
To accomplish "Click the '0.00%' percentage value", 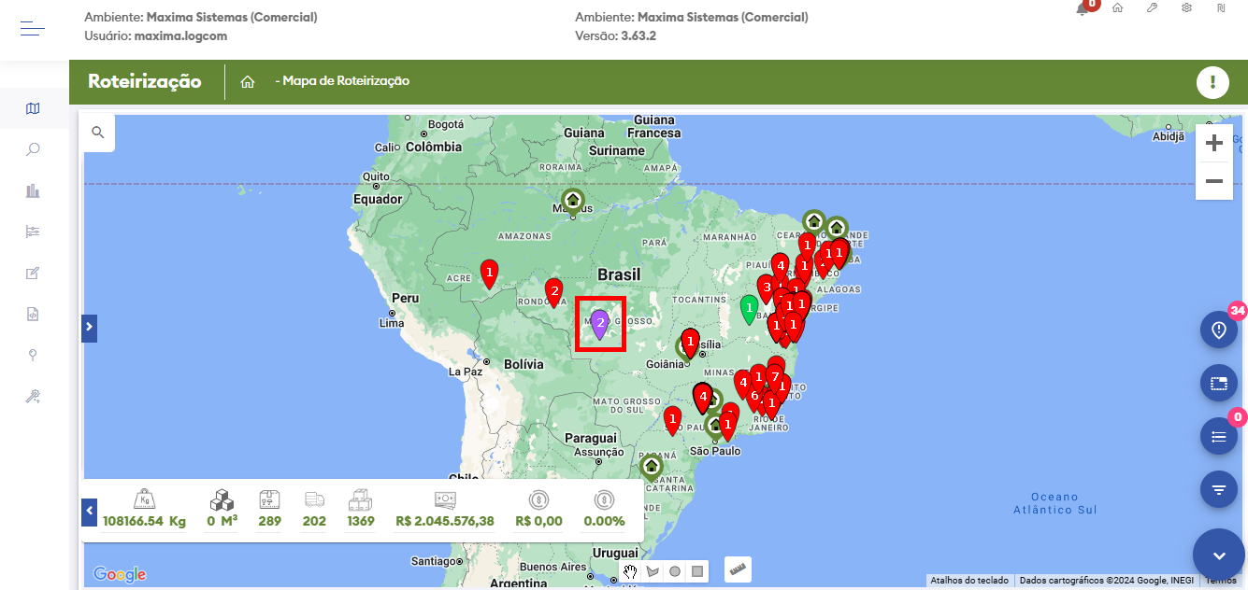I will (x=604, y=521).
